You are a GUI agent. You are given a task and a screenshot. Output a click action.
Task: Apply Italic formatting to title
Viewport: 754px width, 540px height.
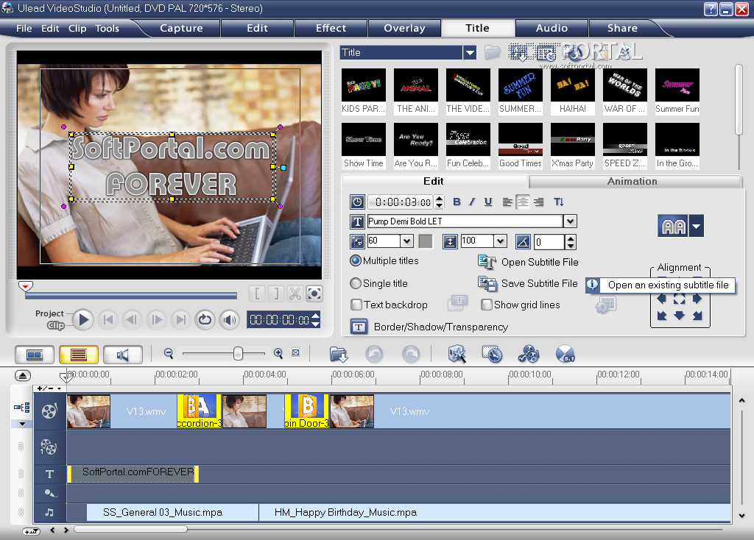(x=472, y=202)
